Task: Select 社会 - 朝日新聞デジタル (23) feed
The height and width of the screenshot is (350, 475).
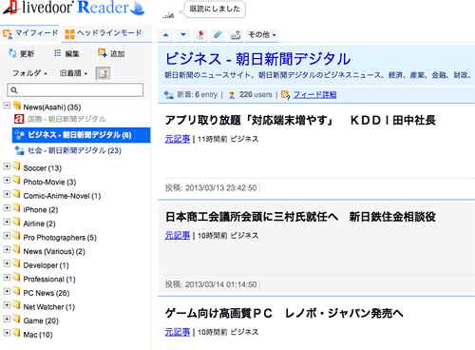Action: pyautogui.click(x=74, y=150)
